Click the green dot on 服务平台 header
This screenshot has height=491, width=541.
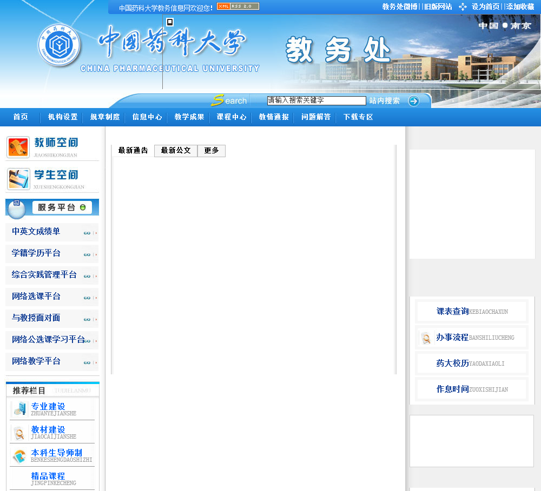tap(83, 207)
